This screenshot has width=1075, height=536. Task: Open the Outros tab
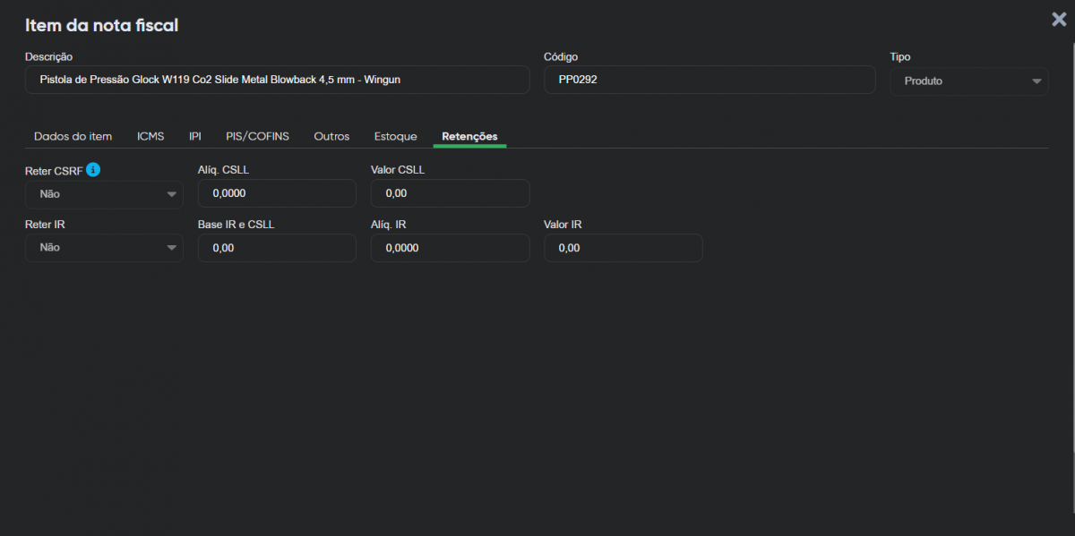331,136
